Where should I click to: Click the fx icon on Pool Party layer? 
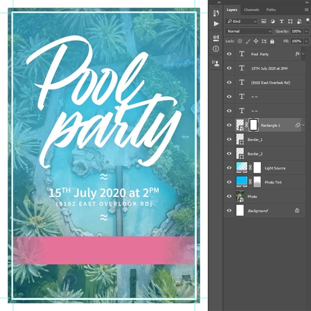click(297, 54)
